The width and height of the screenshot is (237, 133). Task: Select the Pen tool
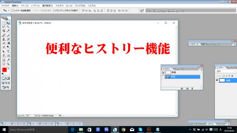pos(4,55)
